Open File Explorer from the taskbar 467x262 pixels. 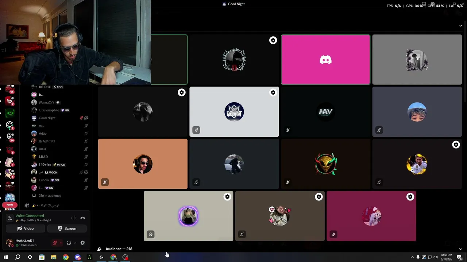tap(54, 257)
